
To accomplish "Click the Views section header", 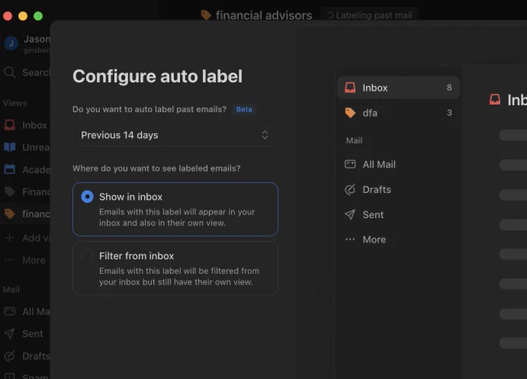I will pyautogui.click(x=15, y=103).
